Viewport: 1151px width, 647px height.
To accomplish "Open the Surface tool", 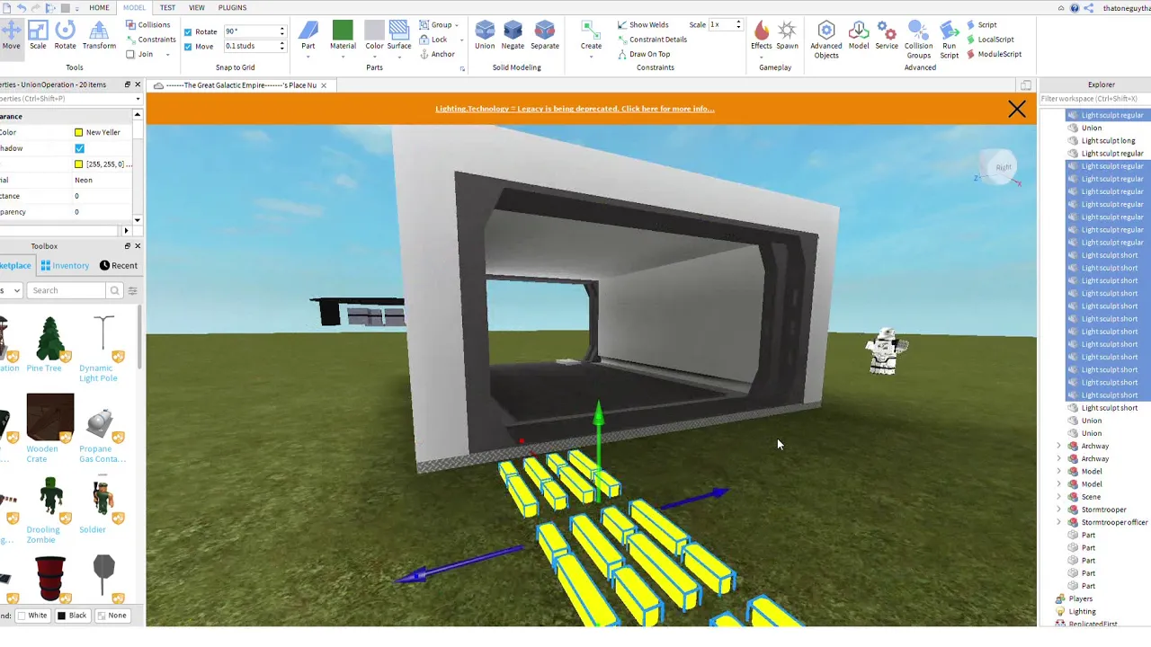I will click(x=399, y=37).
